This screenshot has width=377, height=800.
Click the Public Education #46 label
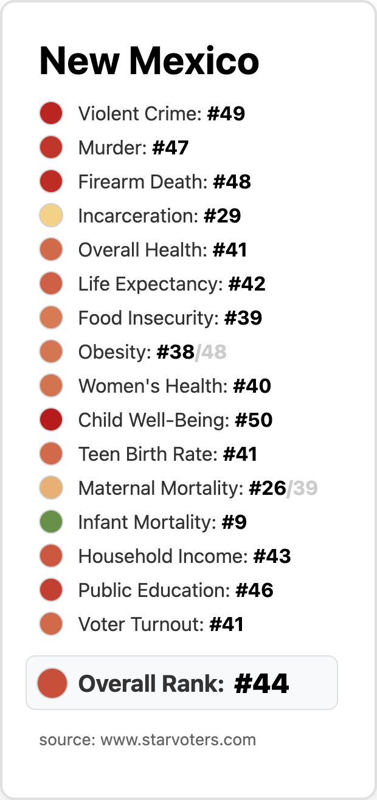coord(176,590)
